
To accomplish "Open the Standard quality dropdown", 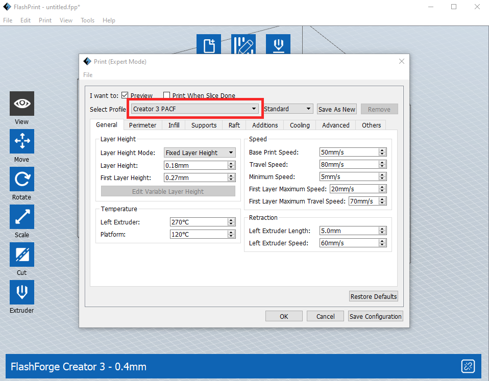I will tap(288, 109).
